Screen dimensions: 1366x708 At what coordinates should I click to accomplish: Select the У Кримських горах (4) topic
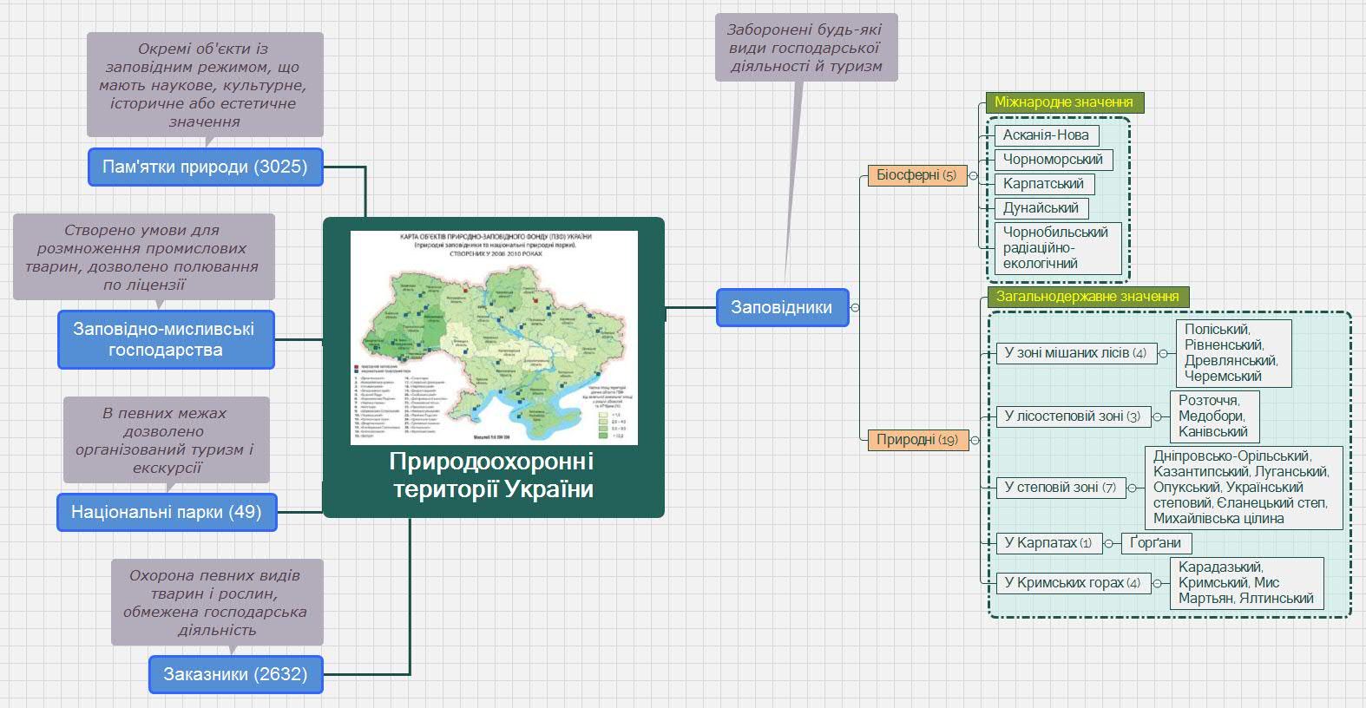pyautogui.click(x=1074, y=583)
